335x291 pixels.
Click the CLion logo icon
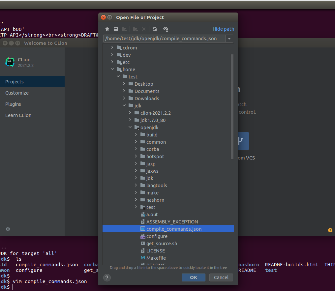click(x=10, y=62)
